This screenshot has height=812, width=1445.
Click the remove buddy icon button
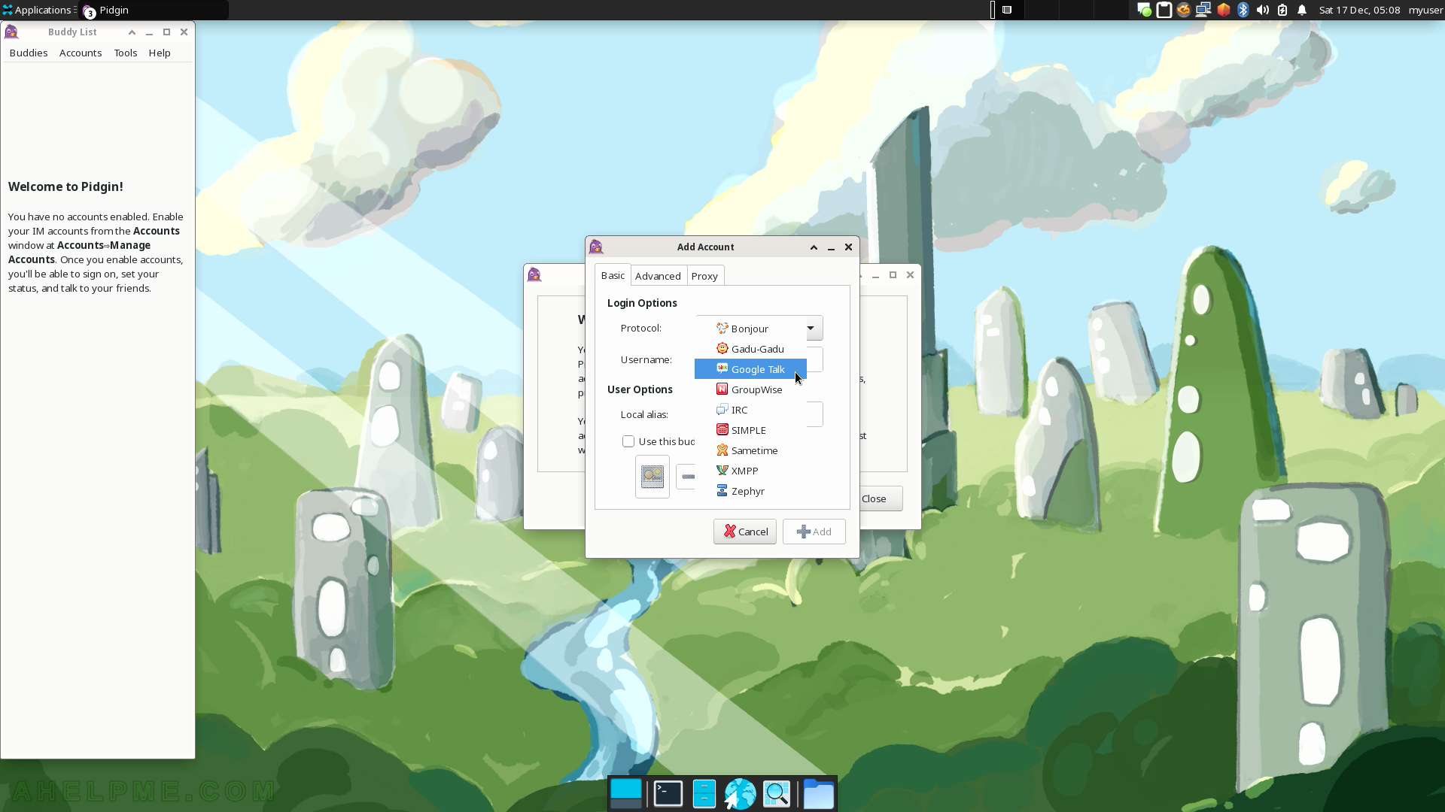[x=686, y=477]
